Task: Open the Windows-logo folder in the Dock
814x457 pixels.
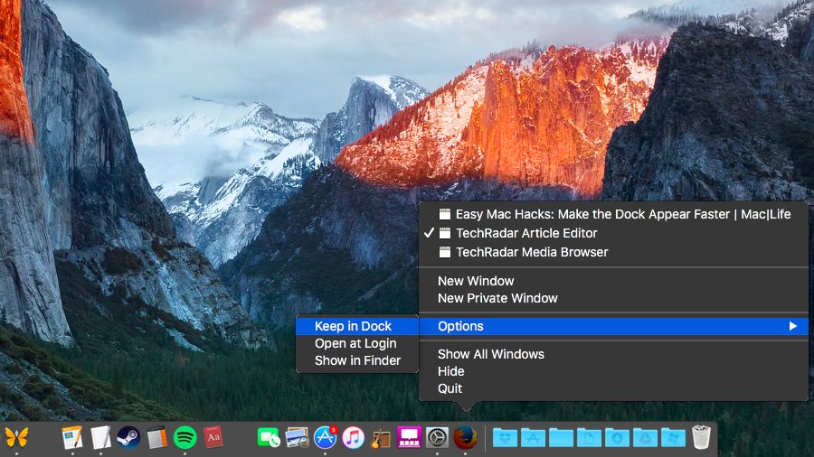Action: [x=673, y=438]
